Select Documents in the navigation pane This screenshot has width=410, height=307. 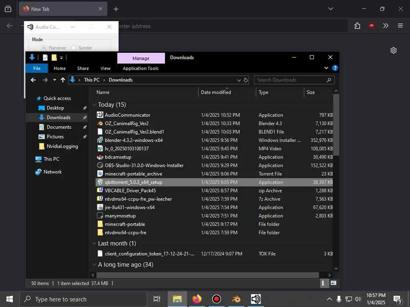59,127
